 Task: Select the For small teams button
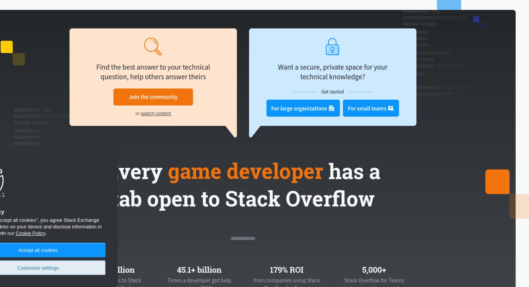point(371,108)
